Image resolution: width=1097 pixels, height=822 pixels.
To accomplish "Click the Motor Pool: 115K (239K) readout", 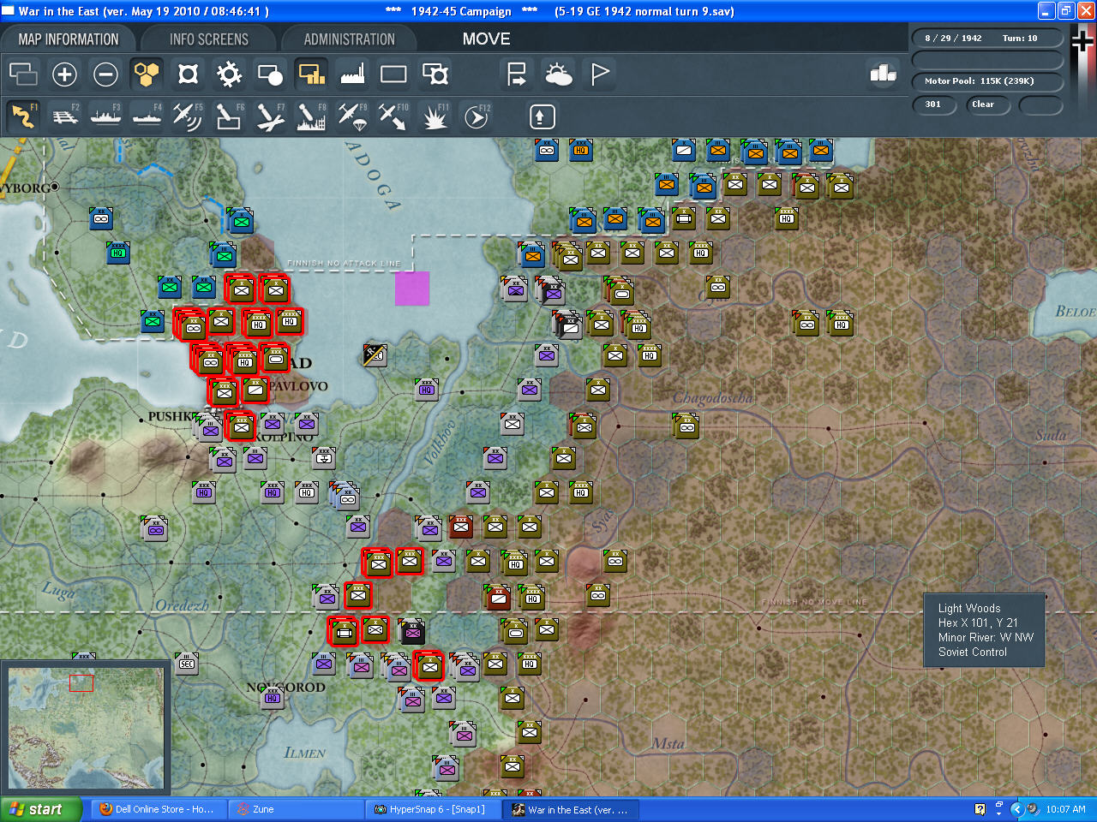I will tap(987, 81).
